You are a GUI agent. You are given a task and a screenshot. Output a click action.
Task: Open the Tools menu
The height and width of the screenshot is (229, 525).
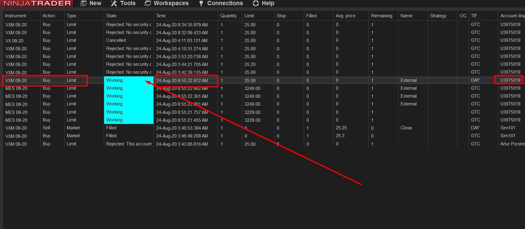(x=123, y=3)
